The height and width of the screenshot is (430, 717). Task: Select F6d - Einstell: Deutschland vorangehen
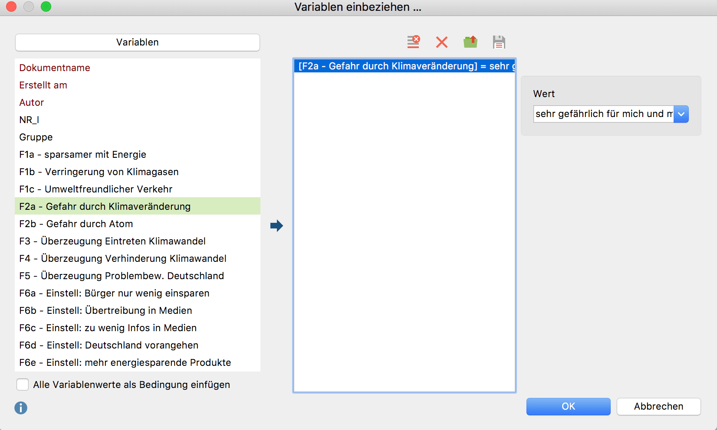(x=138, y=345)
